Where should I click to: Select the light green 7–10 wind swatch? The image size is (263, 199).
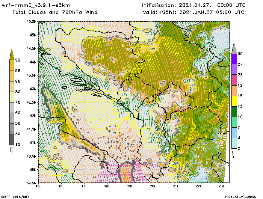[x=234, y=122]
